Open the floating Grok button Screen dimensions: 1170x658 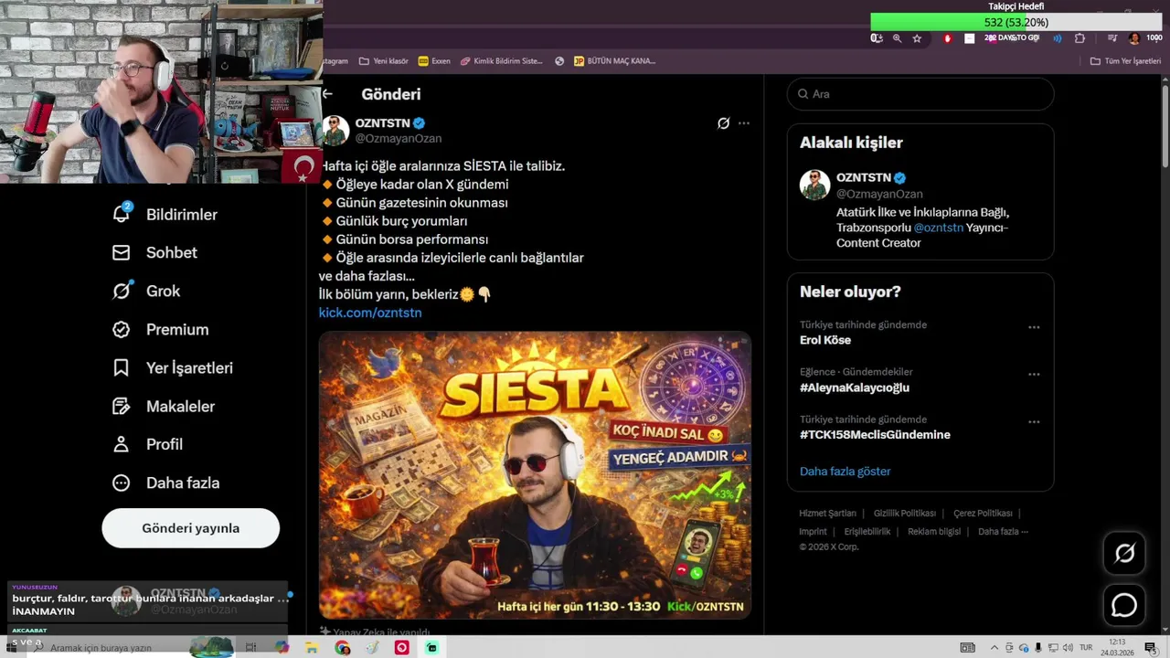click(x=1124, y=553)
